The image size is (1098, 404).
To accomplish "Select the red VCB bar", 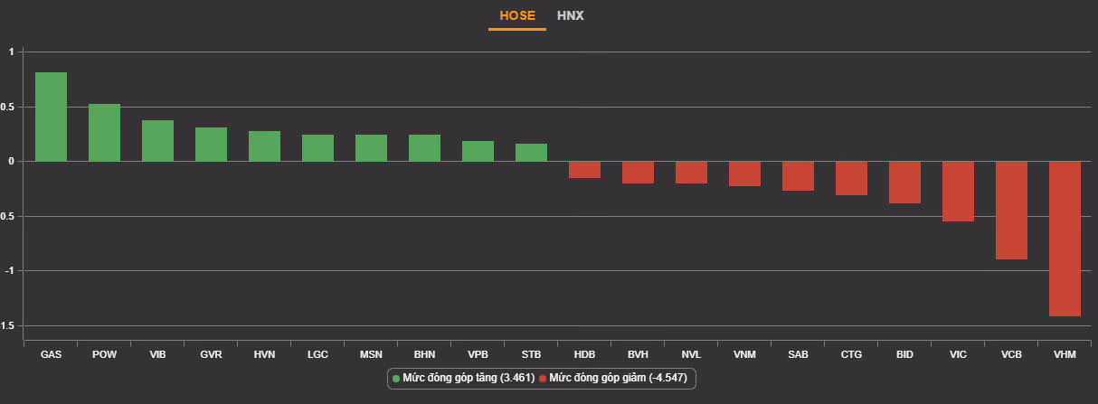I will (1011, 211).
